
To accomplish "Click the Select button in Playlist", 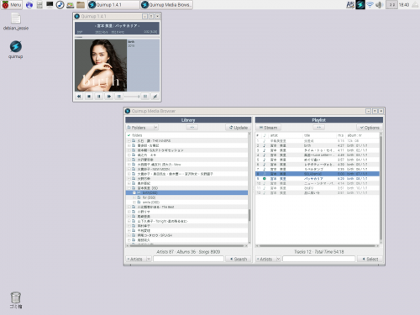I will click(370, 259).
